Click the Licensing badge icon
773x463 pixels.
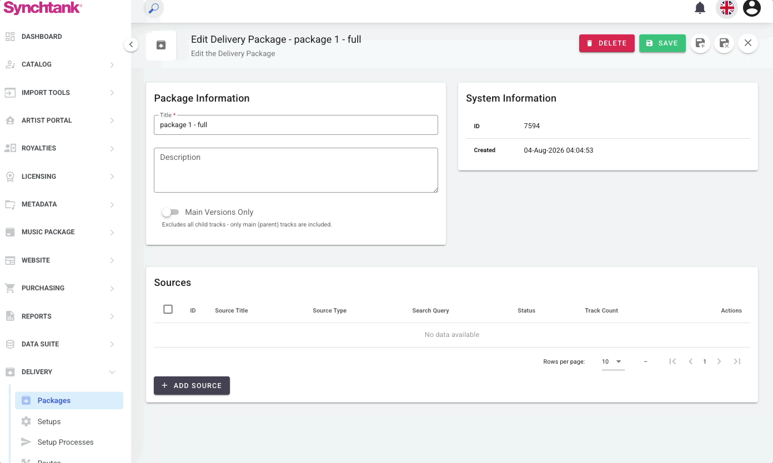10,177
